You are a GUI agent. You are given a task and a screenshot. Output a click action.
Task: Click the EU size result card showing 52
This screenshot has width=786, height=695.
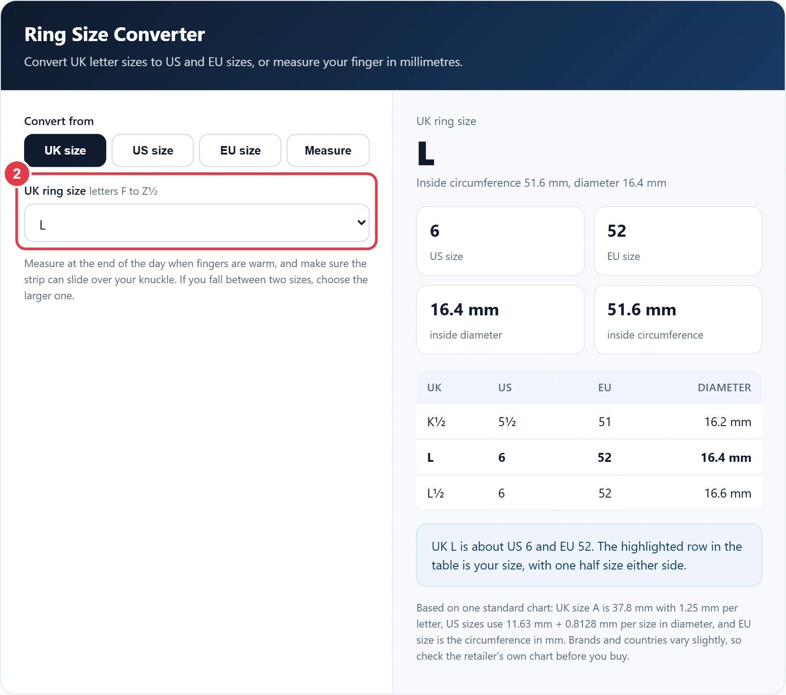[678, 241]
